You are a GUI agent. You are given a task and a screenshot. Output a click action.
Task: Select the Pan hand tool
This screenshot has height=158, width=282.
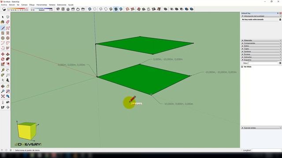[8, 86]
